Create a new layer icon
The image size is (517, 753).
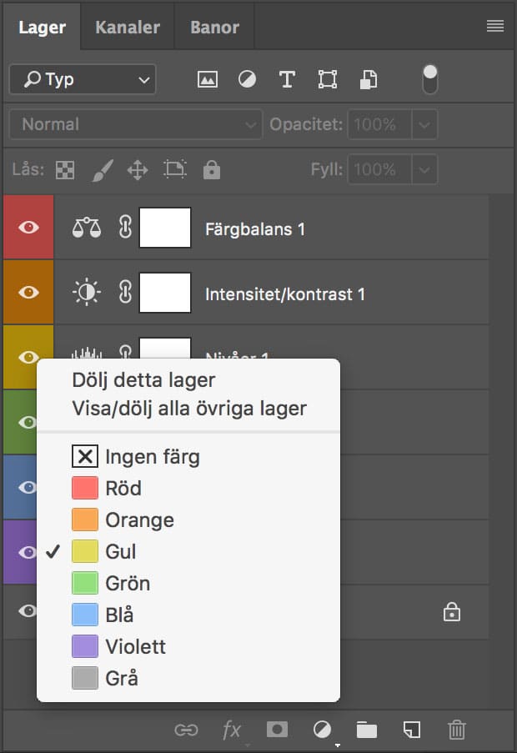[x=412, y=730]
